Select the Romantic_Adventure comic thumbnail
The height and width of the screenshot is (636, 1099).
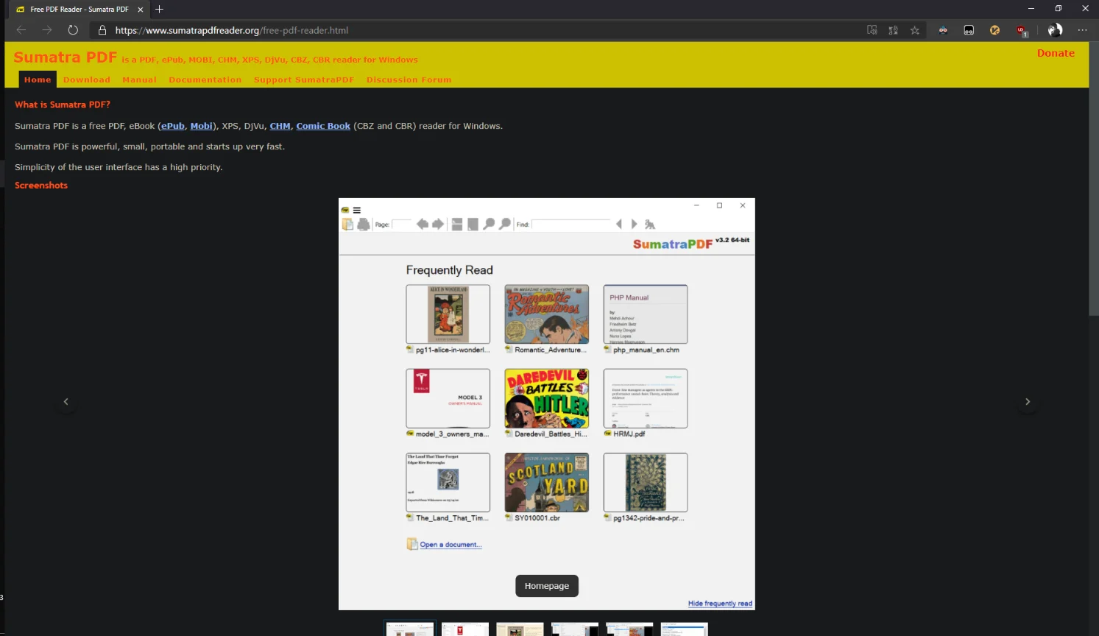coord(547,314)
